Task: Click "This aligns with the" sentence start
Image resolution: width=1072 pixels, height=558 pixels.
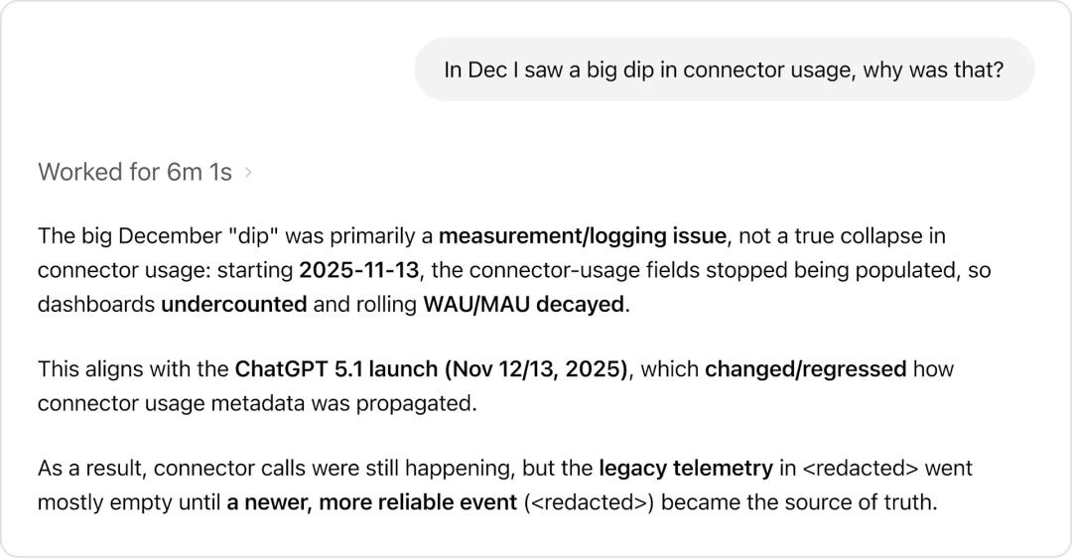Action: 133,369
